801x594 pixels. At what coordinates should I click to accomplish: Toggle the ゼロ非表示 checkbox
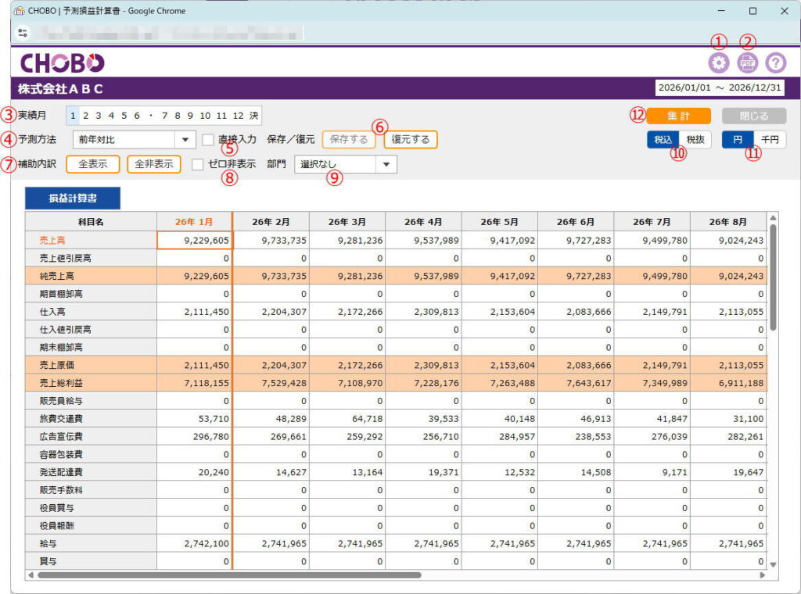point(198,165)
